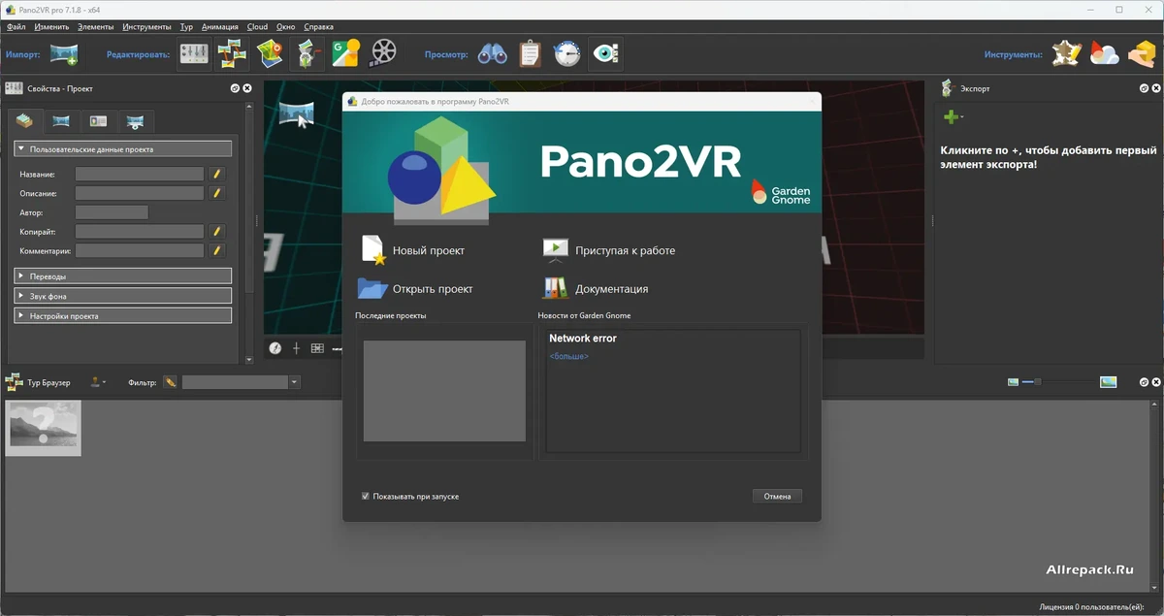Click into the Автор input field

112,212
